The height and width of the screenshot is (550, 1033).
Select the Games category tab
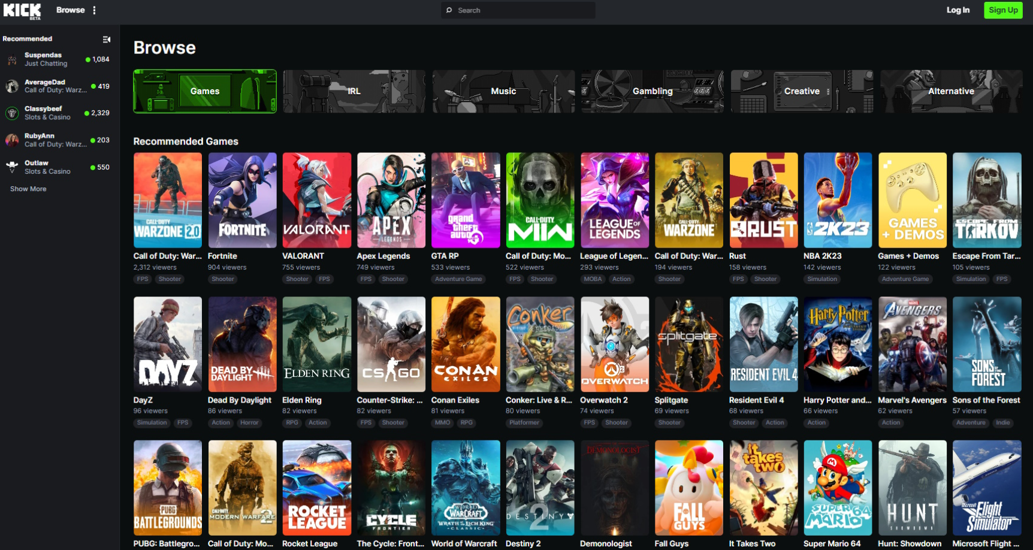pos(205,91)
